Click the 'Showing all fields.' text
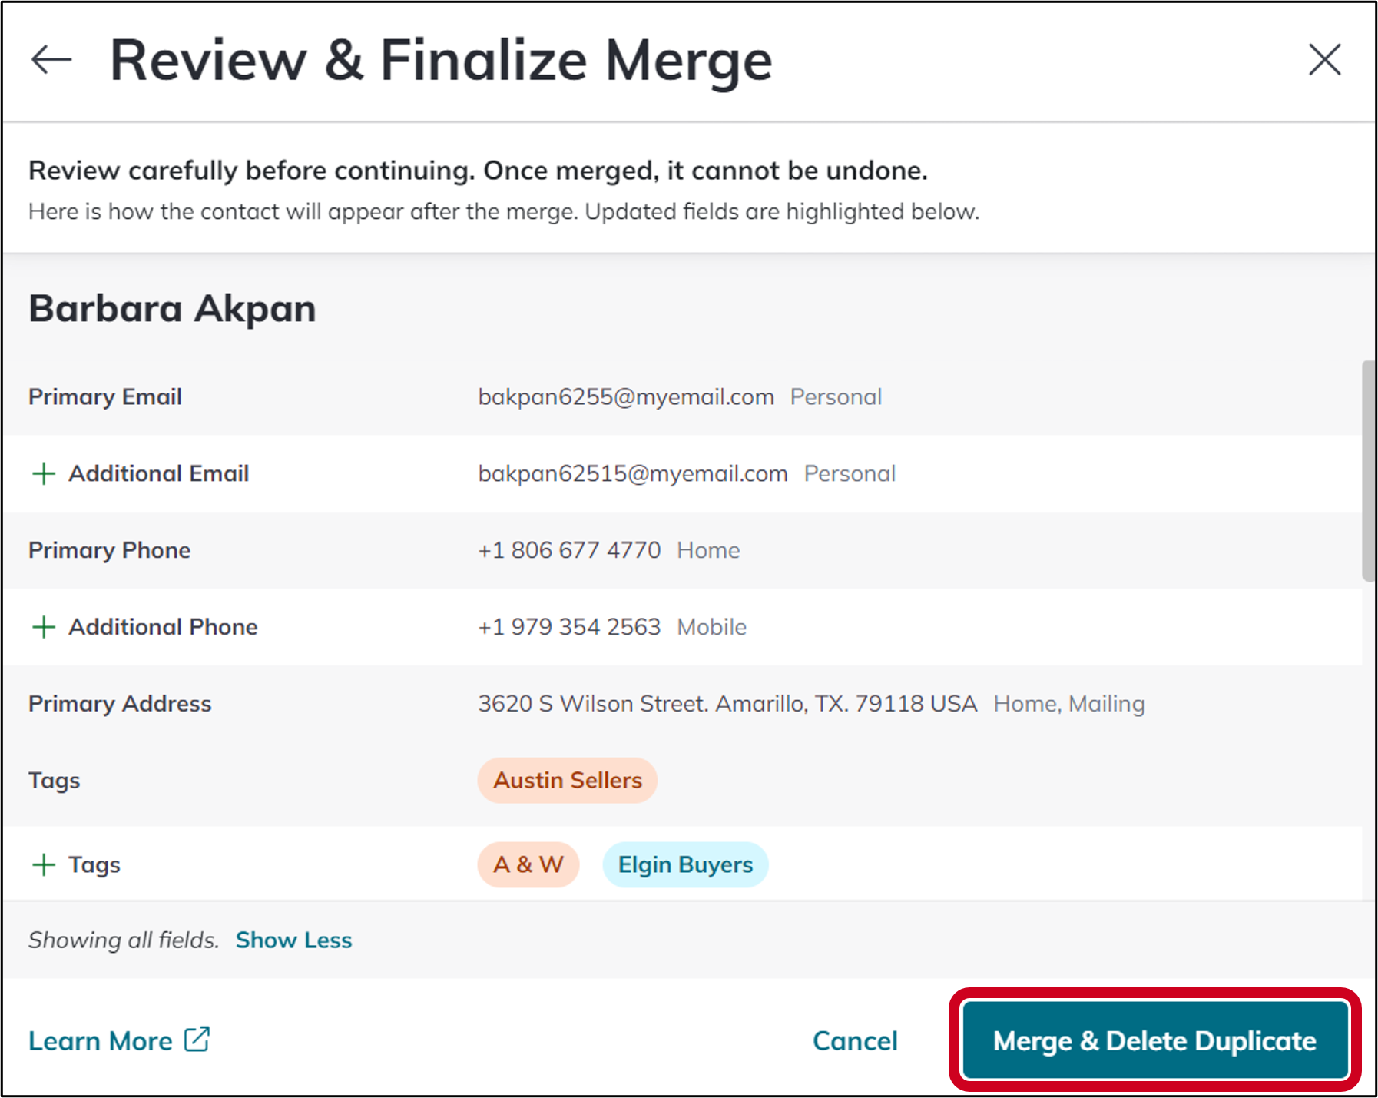 pos(124,940)
